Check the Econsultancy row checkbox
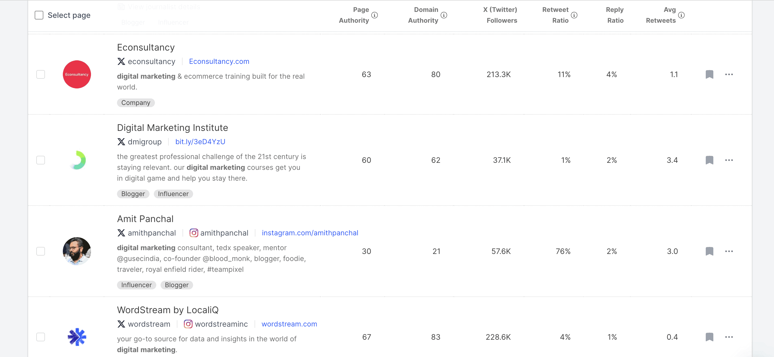Viewport: 774px width, 357px height. click(x=40, y=74)
